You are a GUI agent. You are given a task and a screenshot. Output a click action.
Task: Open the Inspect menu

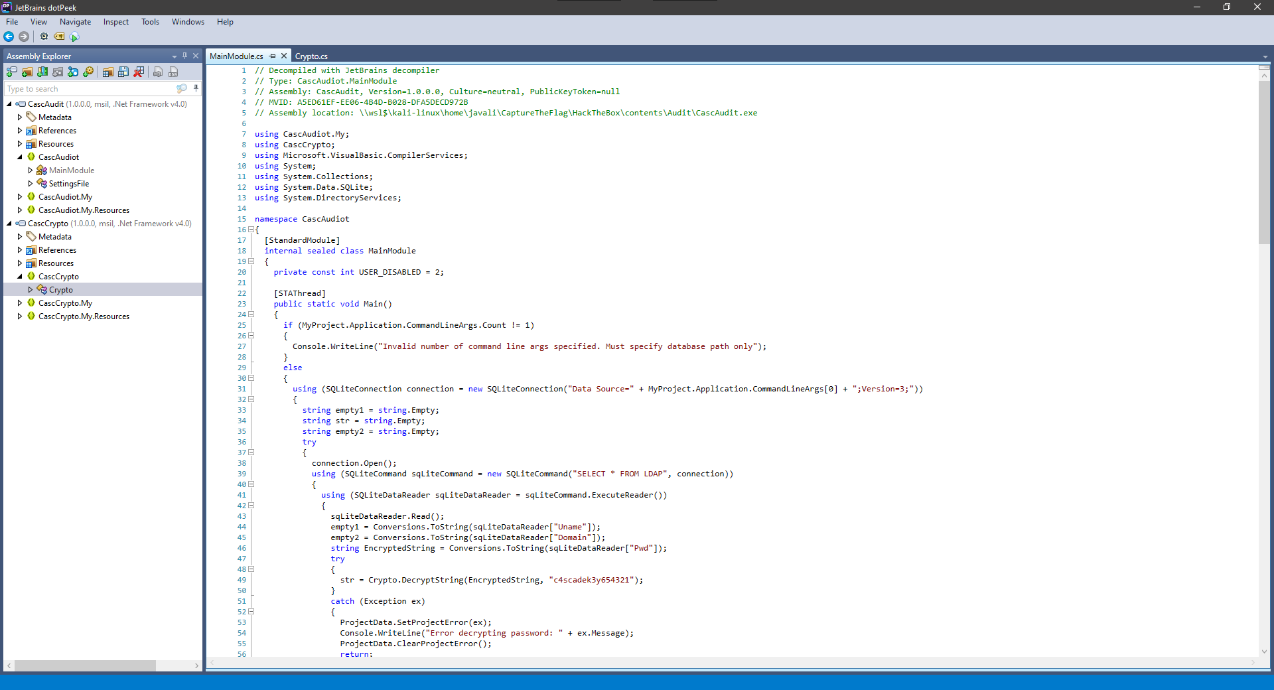pyautogui.click(x=116, y=22)
